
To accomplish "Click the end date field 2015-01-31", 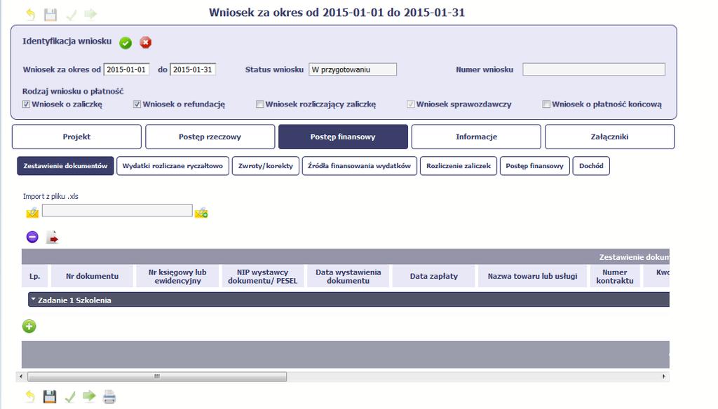I will tap(193, 69).
